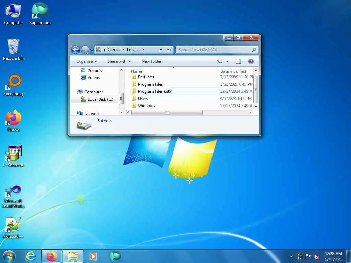Click the Windows Explorer taskbar button
The width and height of the screenshot is (351, 263).
(73, 256)
